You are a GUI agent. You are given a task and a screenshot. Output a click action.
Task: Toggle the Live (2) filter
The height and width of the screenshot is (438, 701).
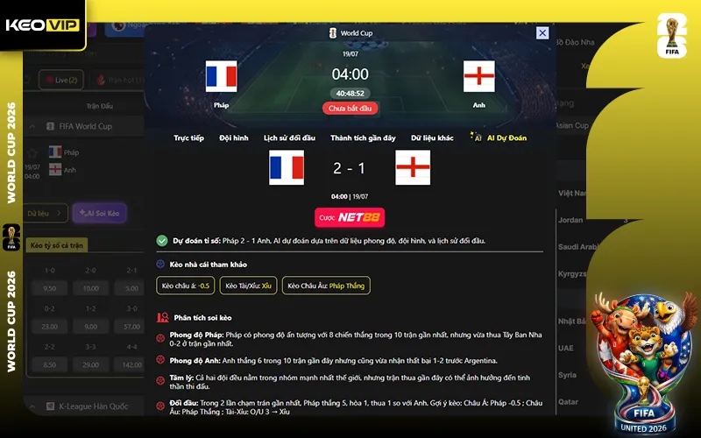(61, 80)
